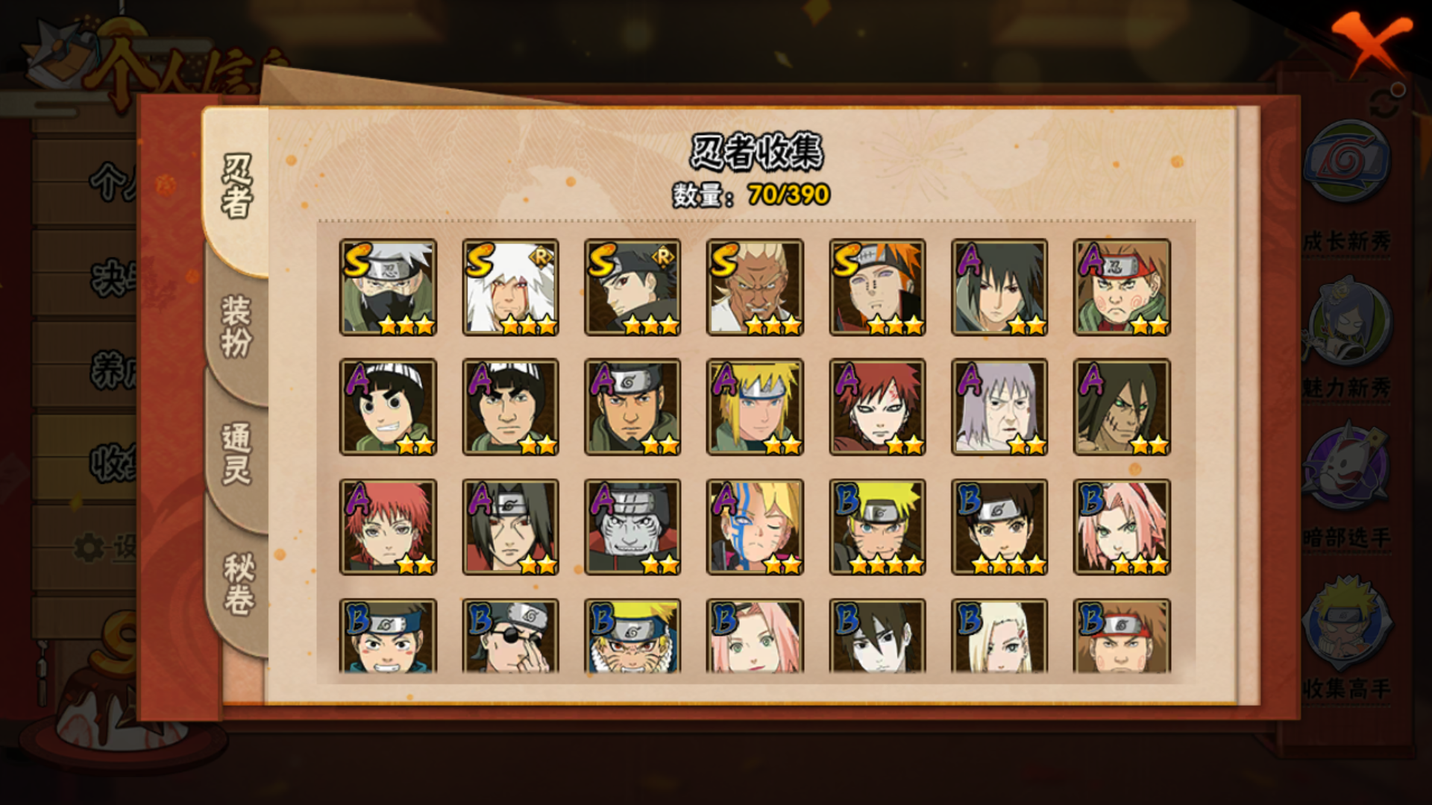Open the 通灵 side tab
The width and height of the screenshot is (1432, 805).
pos(236,455)
